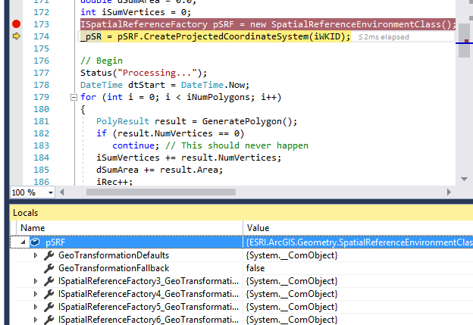Click the wrench icon beside GeoTransformationFallback

point(49,268)
